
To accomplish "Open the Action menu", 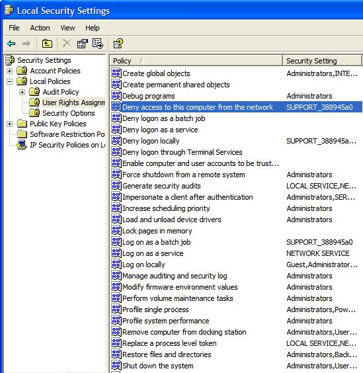I will pos(40,28).
